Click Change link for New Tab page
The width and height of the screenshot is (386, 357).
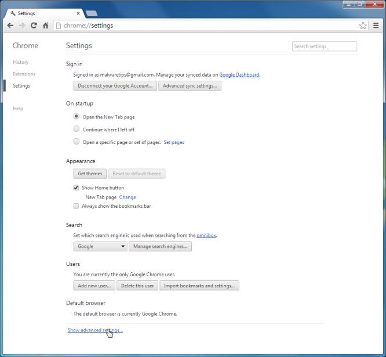click(128, 197)
